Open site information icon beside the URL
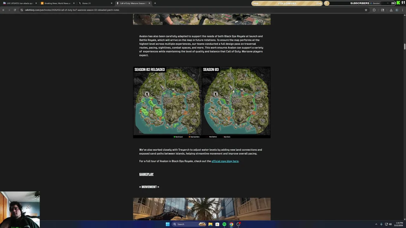Viewport: 406px width, 228px height. (x=22, y=10)
